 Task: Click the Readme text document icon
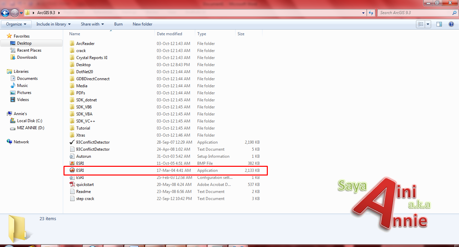coord(72,192)
